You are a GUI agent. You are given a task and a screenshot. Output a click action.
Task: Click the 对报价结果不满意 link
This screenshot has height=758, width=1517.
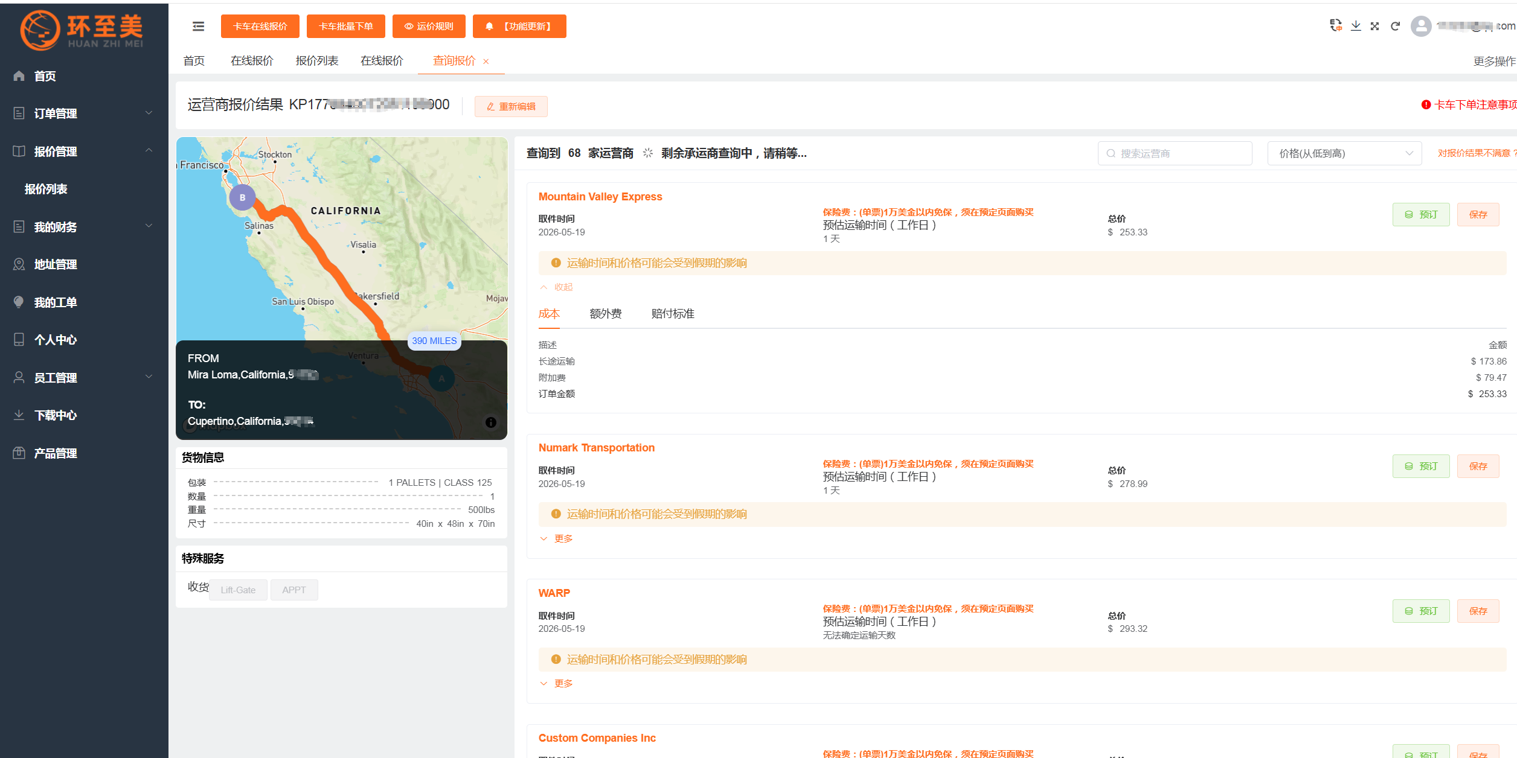[x=1477, y=153]
